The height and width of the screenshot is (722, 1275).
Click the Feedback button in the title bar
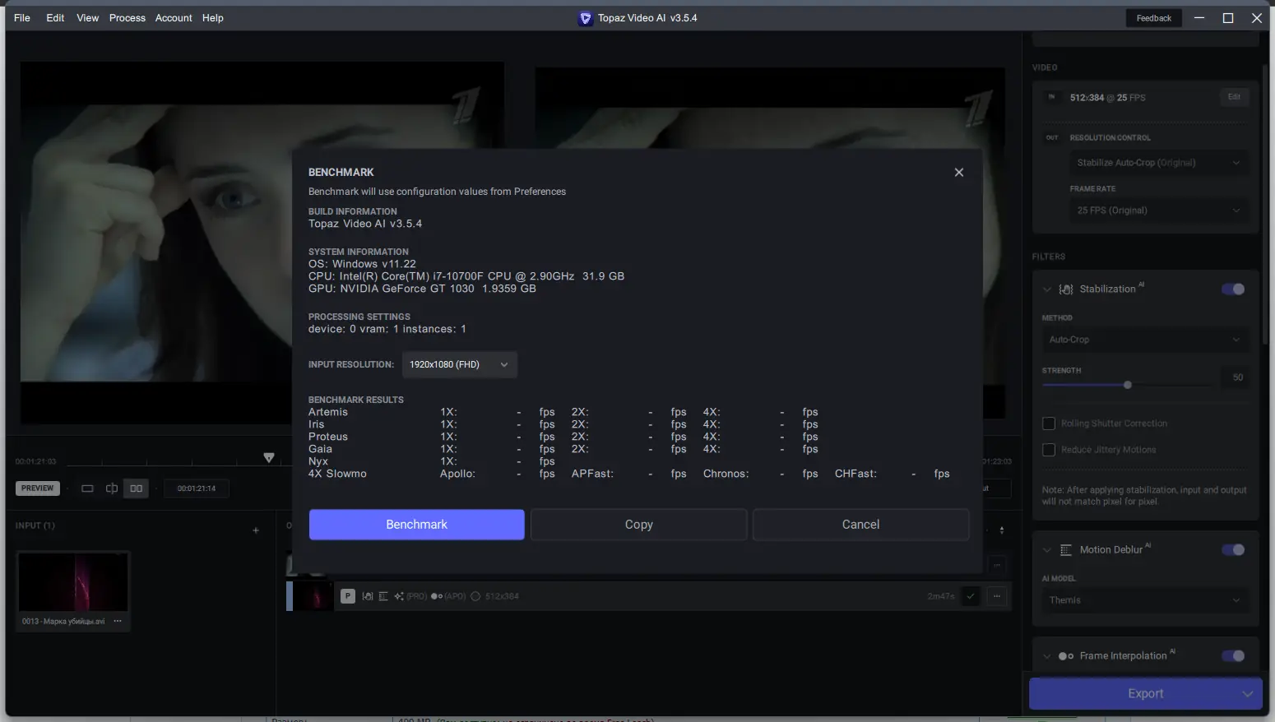[1153, 18]
